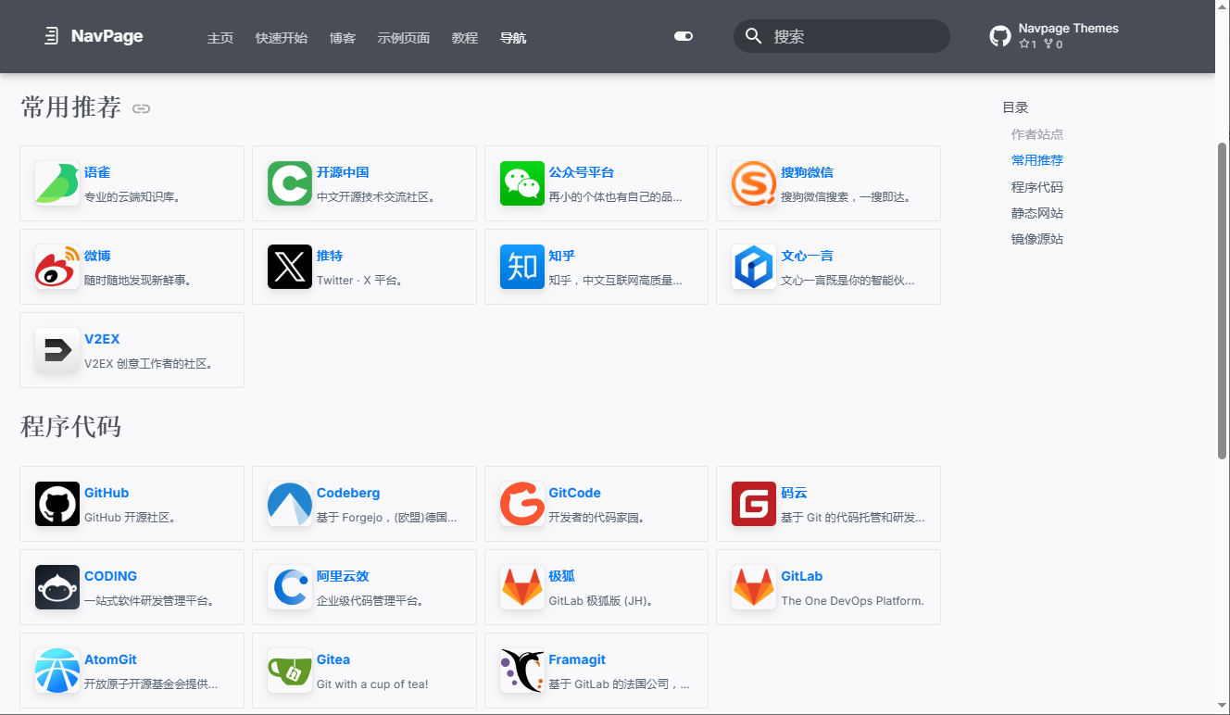
Task: Open the 微博 title link
Action: 97,256
